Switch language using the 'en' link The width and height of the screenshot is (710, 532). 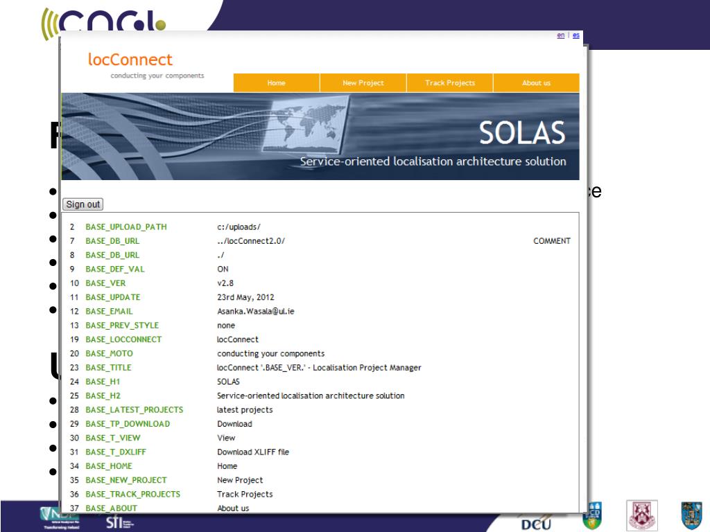[560, 35]
